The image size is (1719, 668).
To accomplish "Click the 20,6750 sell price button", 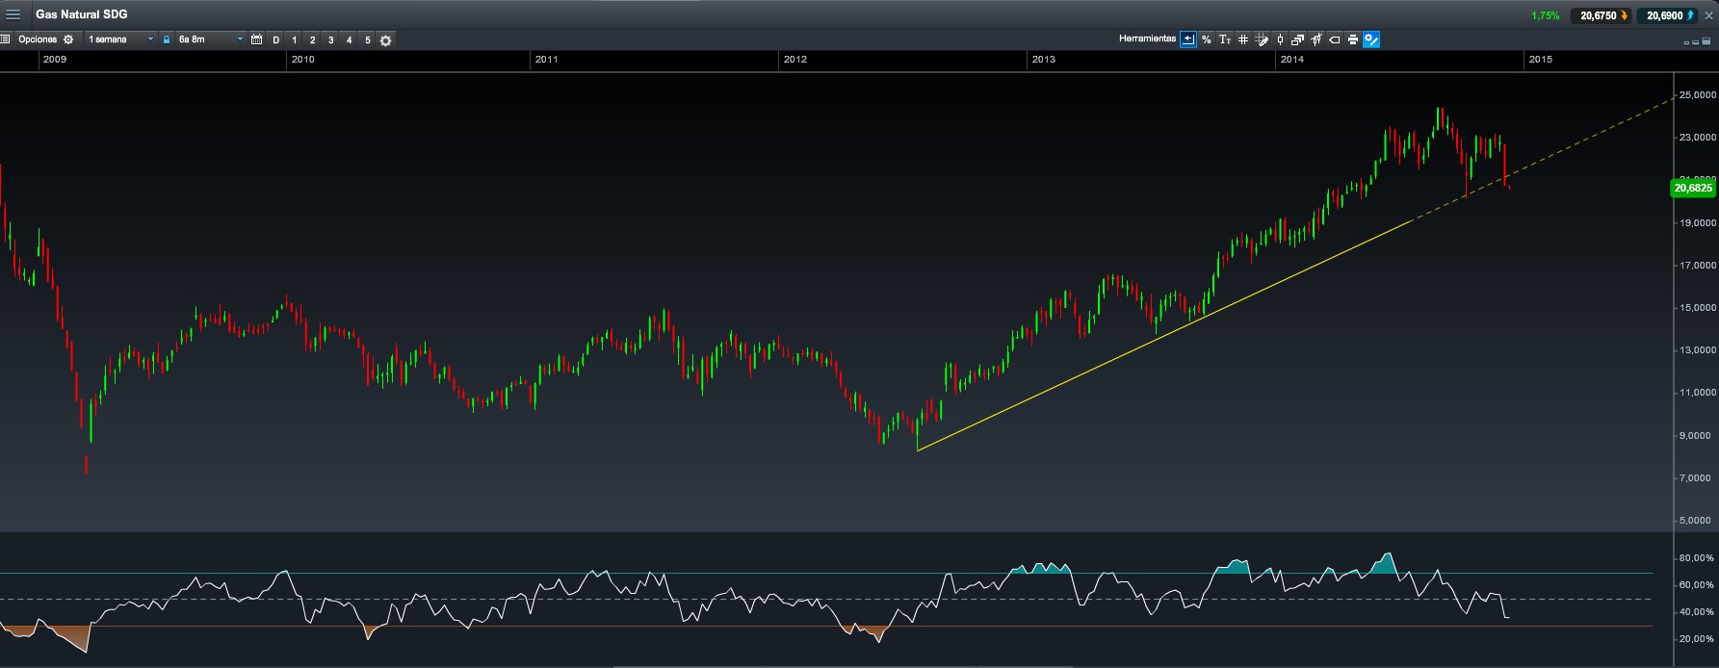I will (1601, 15).
